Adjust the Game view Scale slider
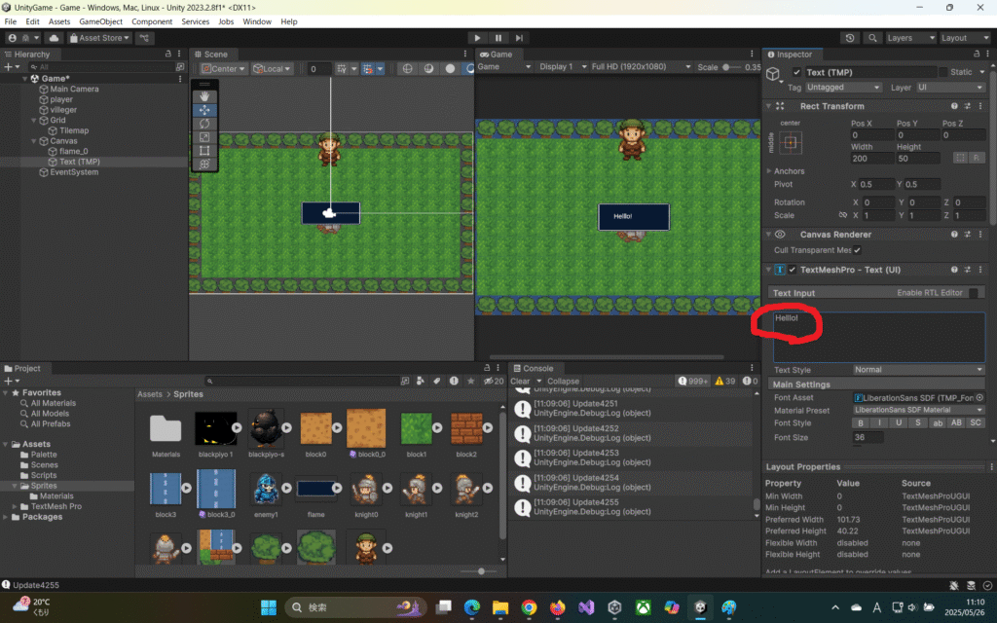 click(728, 67)
